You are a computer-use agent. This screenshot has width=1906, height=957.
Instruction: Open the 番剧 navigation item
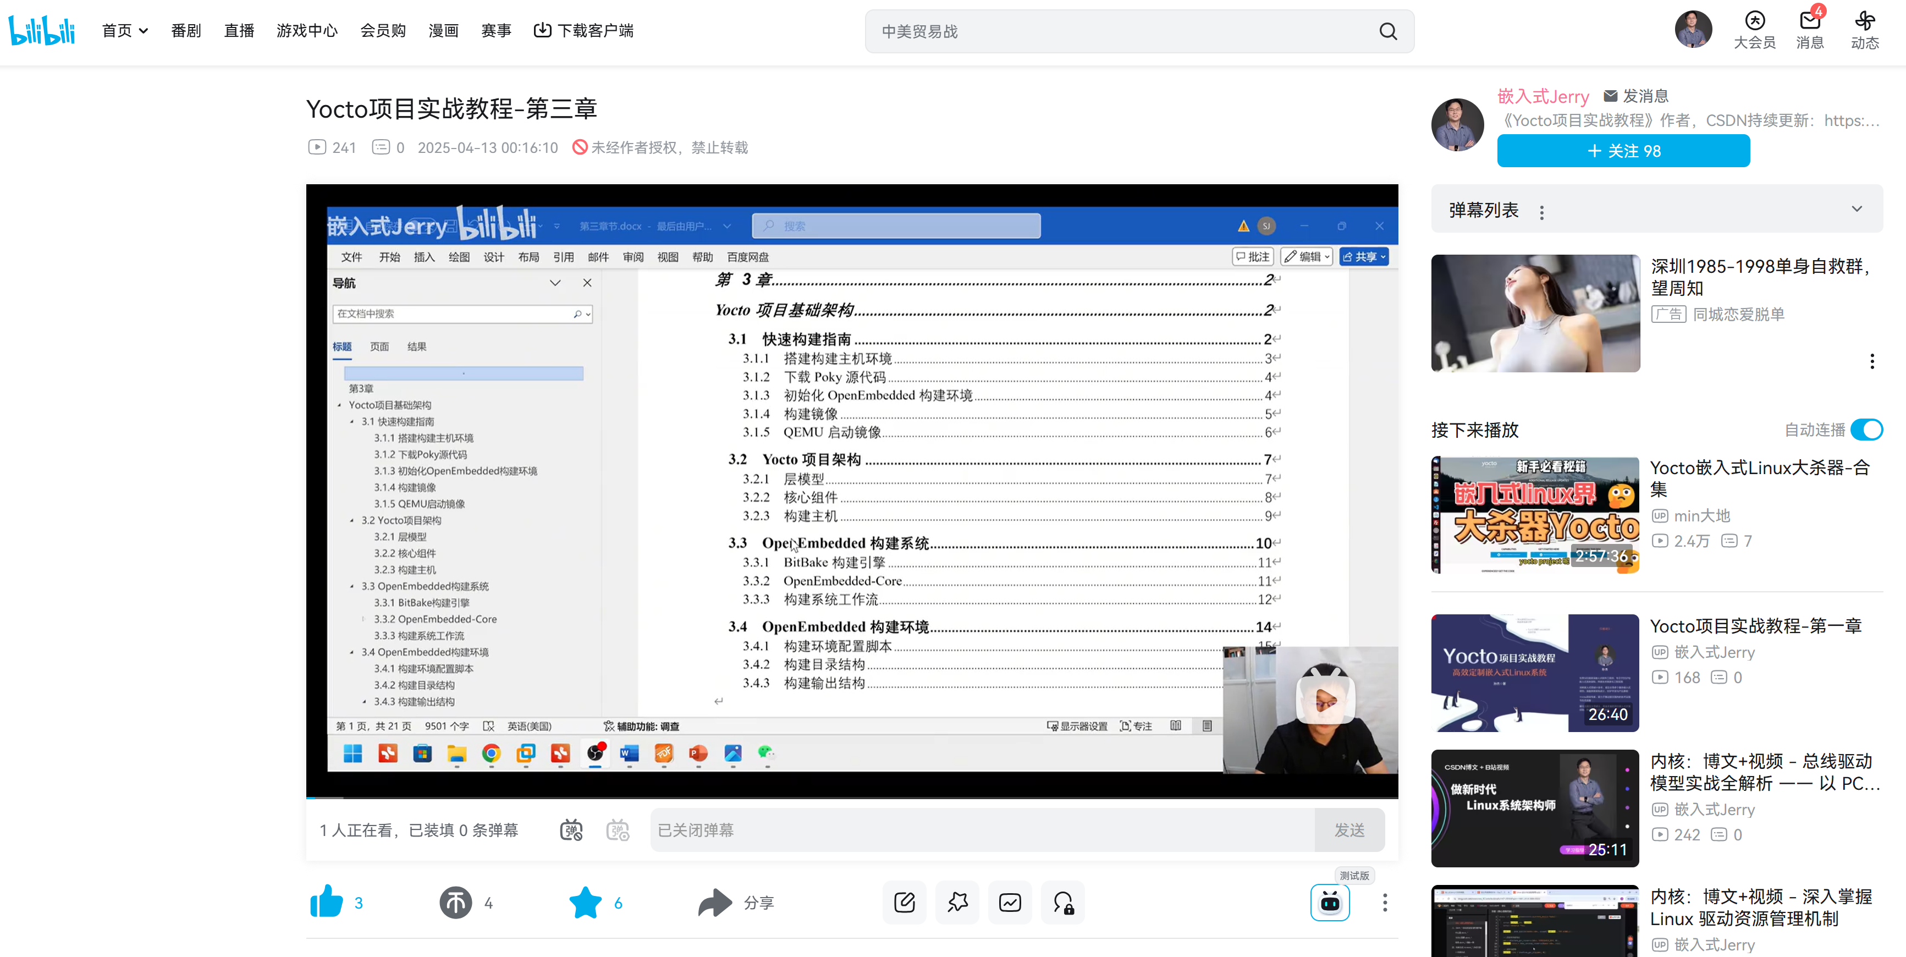[x=186, y=30]
